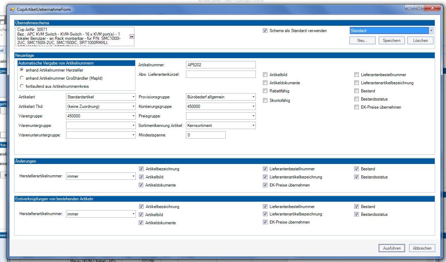Open the Provisionsgruppe dropdown
The width and height of the screenshot is (446, 262).
253,97
